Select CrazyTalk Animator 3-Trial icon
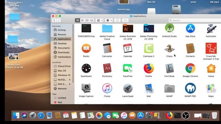The height and width of the screenshot is (124, 221). point(211,48)
